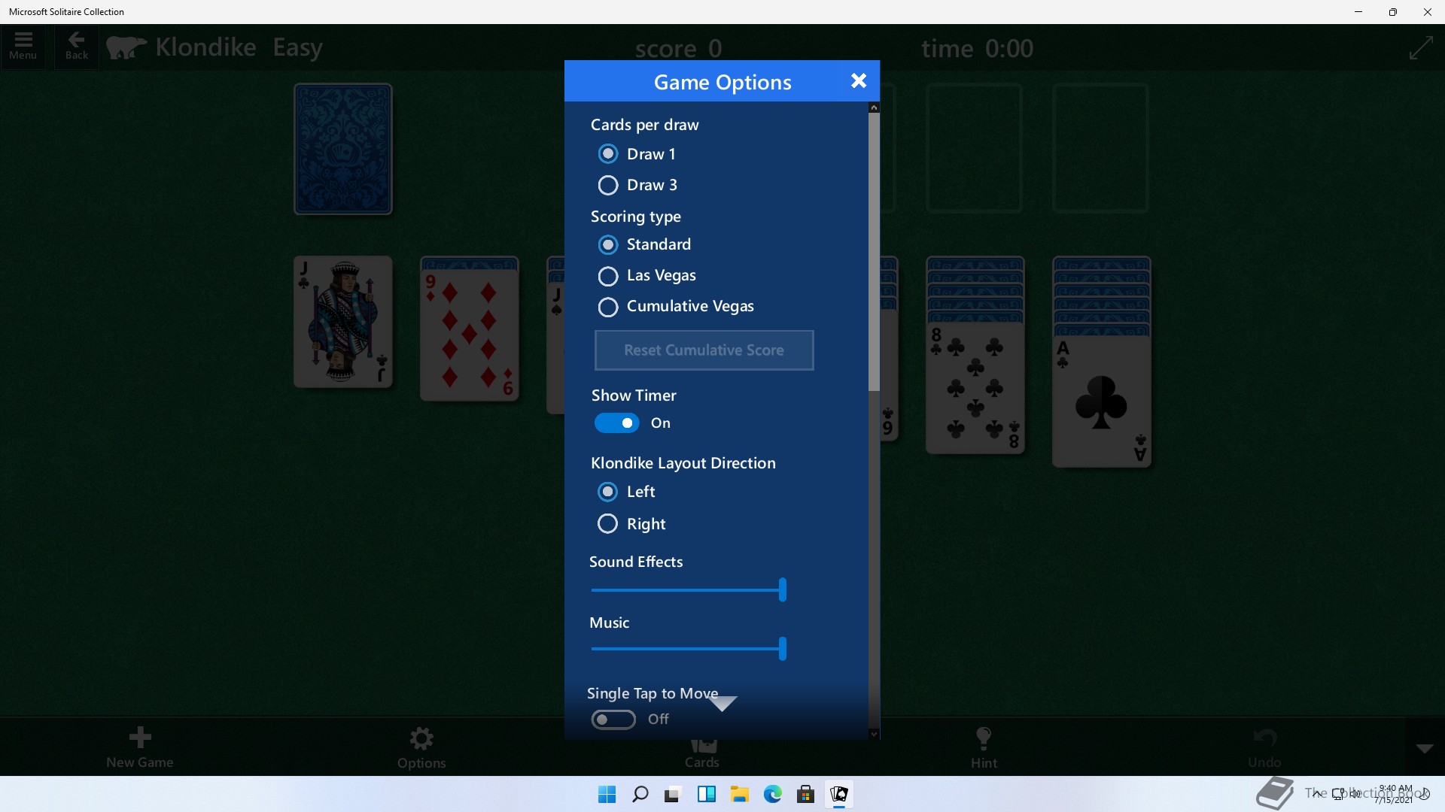Click the Sound Effects slider handle
The width and height of the screenshot is (1445, 812).
point(783,589)
